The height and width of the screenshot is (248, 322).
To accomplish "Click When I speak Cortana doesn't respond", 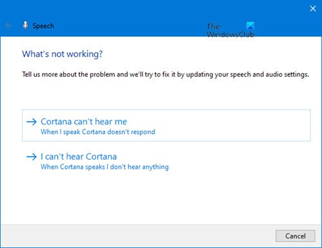I will [x=98, y=132].
